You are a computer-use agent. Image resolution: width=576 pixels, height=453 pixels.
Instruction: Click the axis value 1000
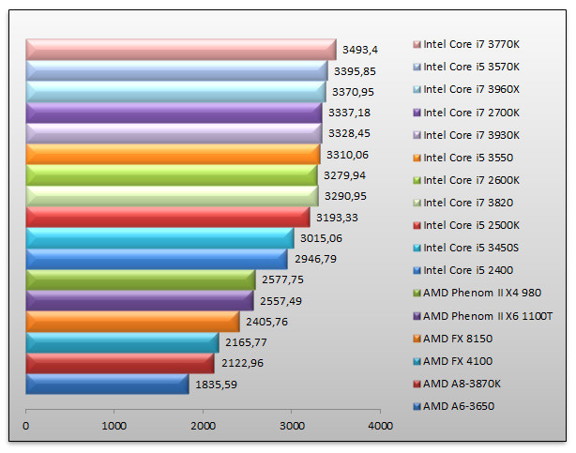pos(114,426)
